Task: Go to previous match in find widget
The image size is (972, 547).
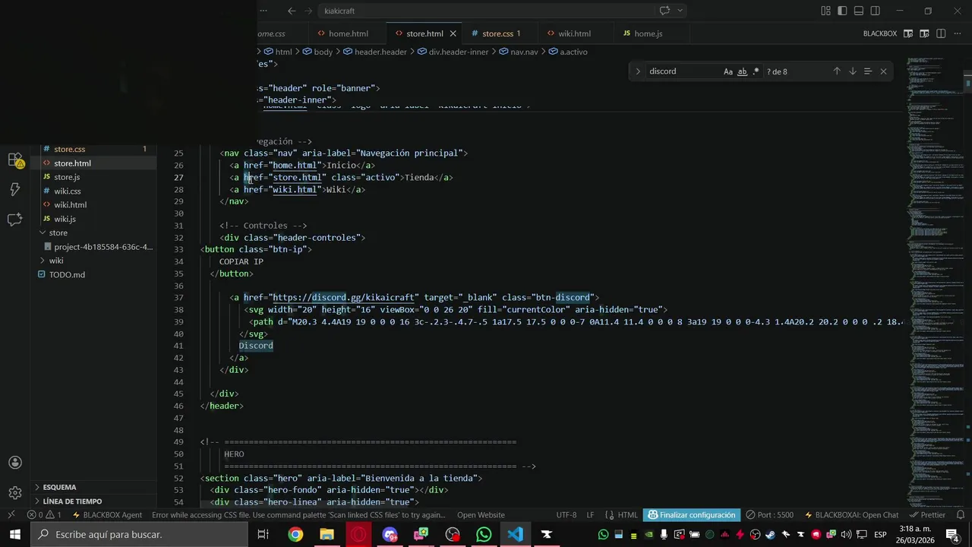Action: [837, 71]
